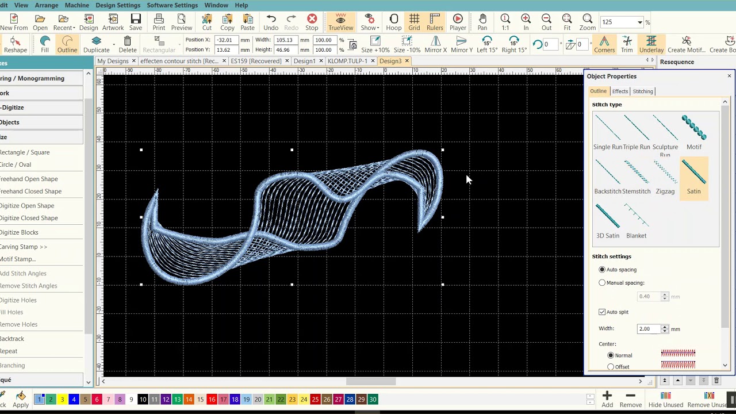Select Offset center radio button
Image resolution: width=736 pixels, height=414 pixels.
point(611,367)
